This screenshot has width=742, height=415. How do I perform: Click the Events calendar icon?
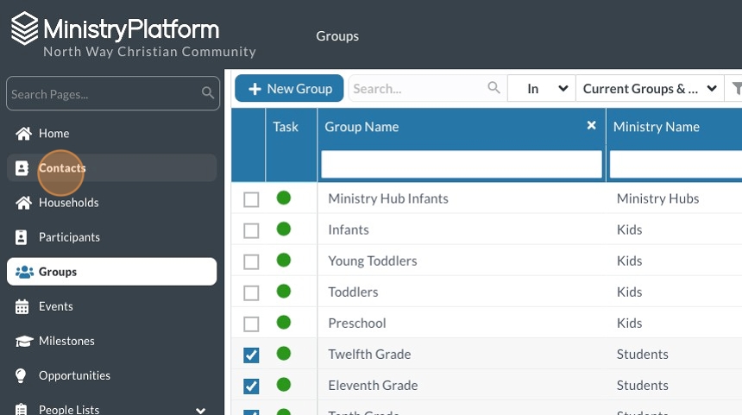23,306
